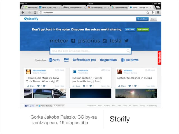Click the Storify logo
Viewport: 179px width, 134px height.
pyautogui.click(x=31, y=19)
